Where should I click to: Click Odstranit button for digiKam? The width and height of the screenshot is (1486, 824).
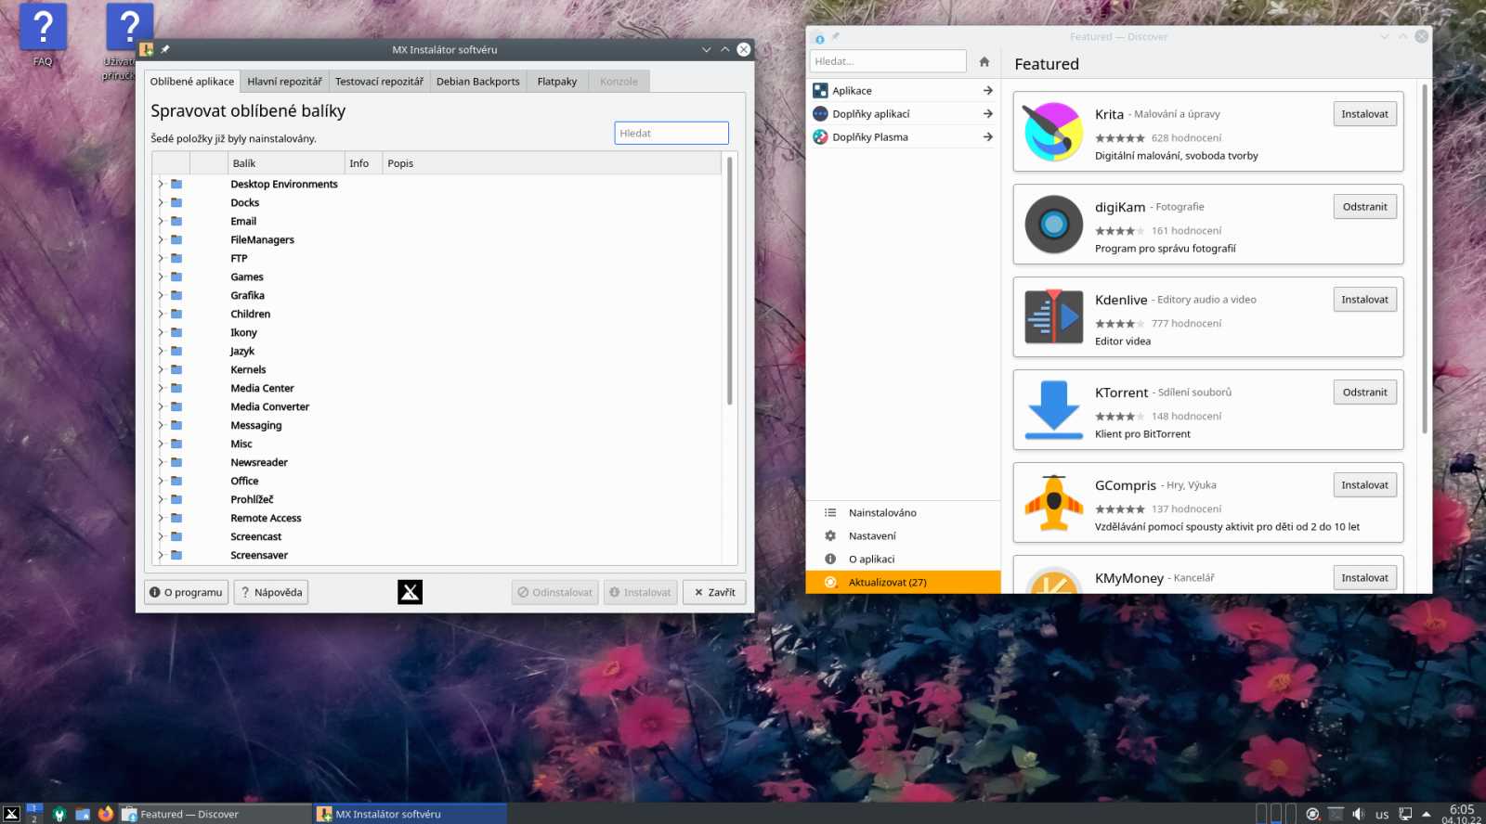[x=1364, y=207]
